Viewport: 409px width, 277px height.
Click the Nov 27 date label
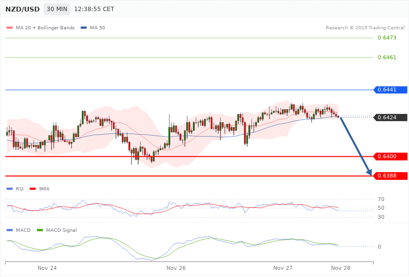[x=283, y=268]
